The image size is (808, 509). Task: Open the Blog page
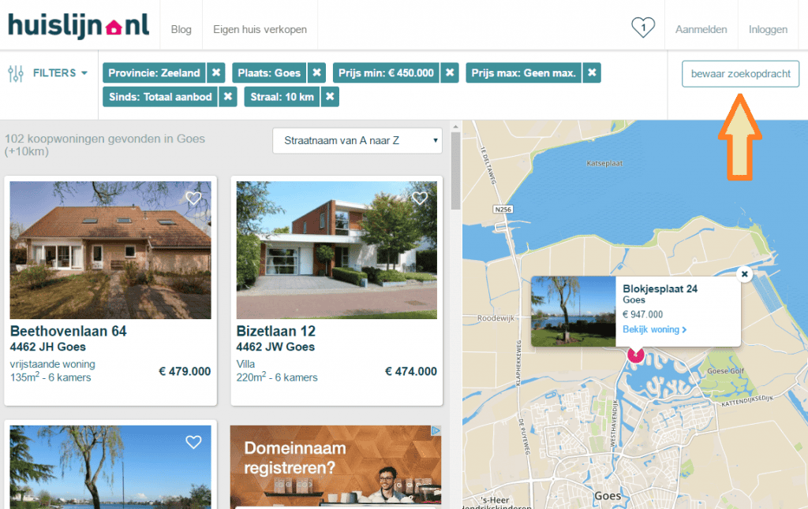(181, 29)
